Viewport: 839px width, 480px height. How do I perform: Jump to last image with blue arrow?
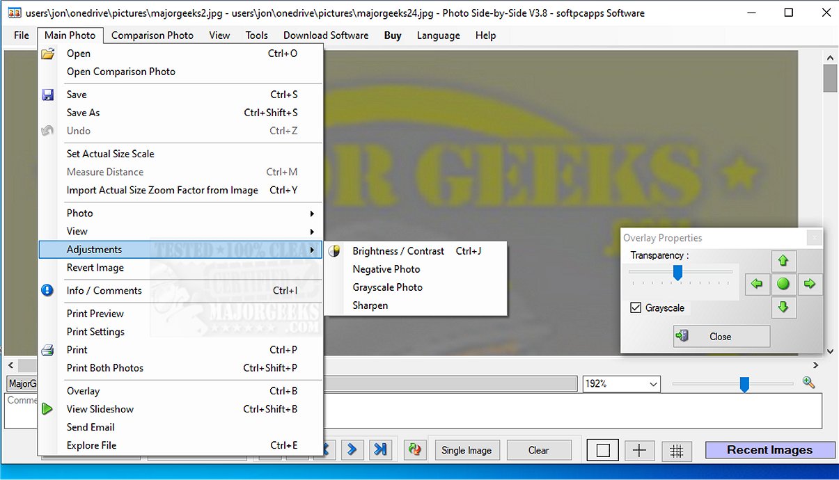[380, 449]
